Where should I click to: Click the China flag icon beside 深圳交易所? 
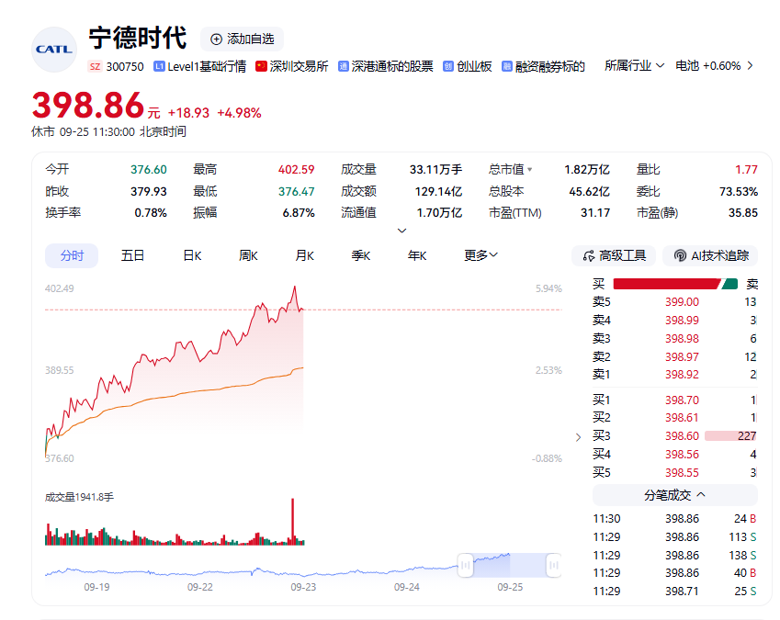(261, 66)
